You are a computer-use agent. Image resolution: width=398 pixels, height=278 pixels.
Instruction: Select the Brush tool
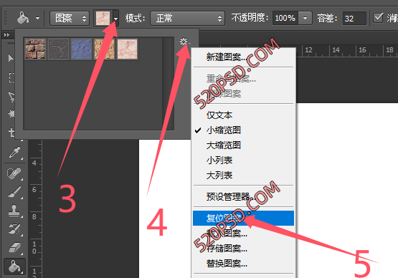[x=14, y=192]
